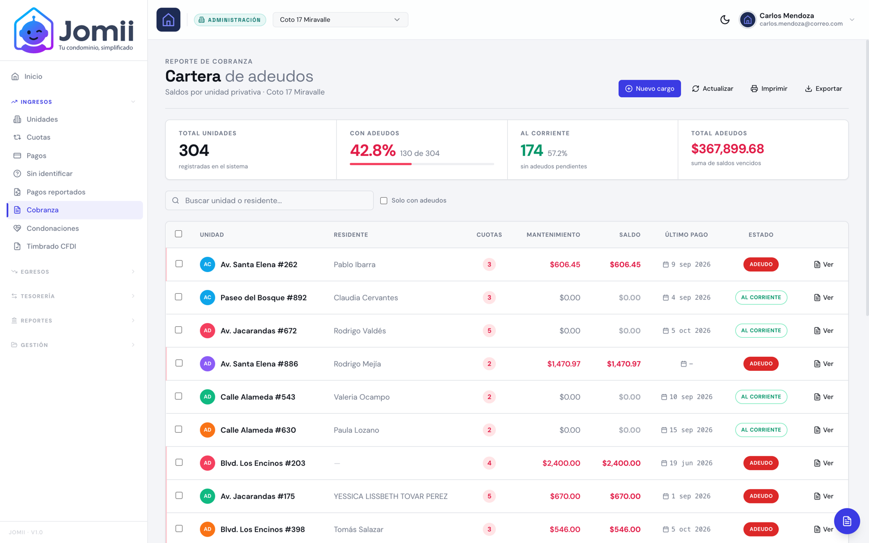The height and width of the screenshot is (543, 869).
Task: Expand the Egresos section
Action: (x=73, y=271)
